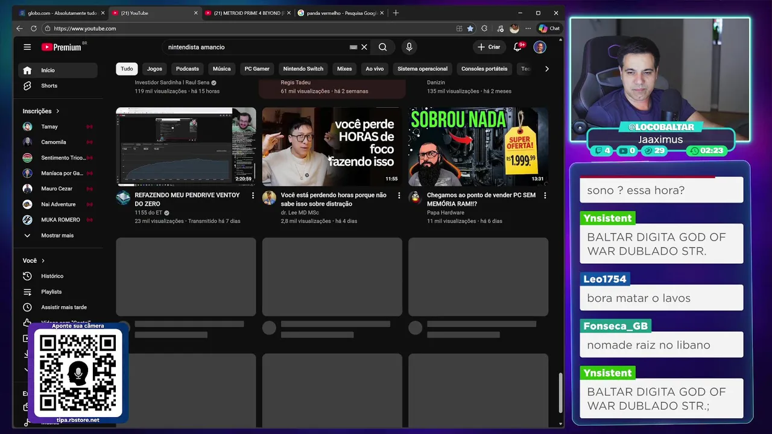The image size is (772, 434).
Task: Go to Shorts in the sidebar
Action: 58,86
